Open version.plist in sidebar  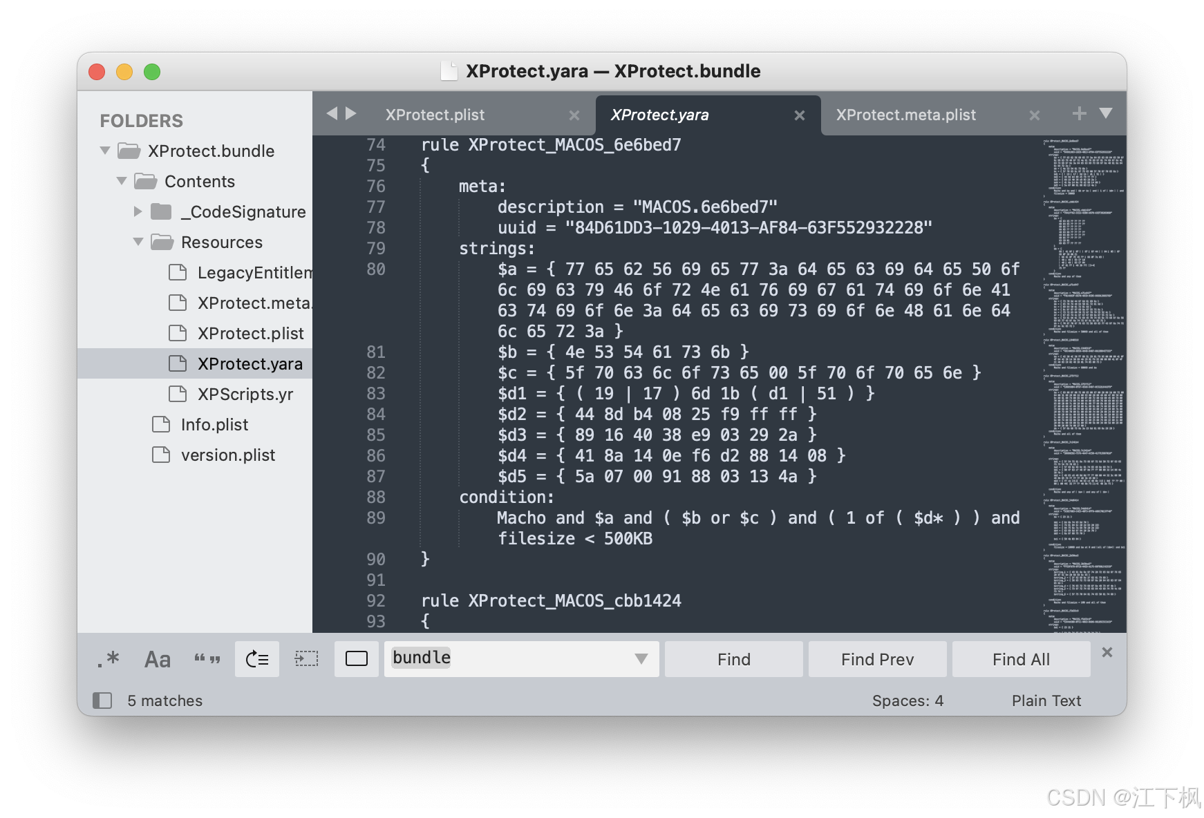click(x=195, y=455)
